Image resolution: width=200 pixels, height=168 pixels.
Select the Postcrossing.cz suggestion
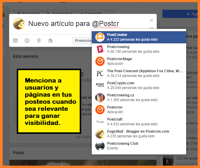[138, 98]
